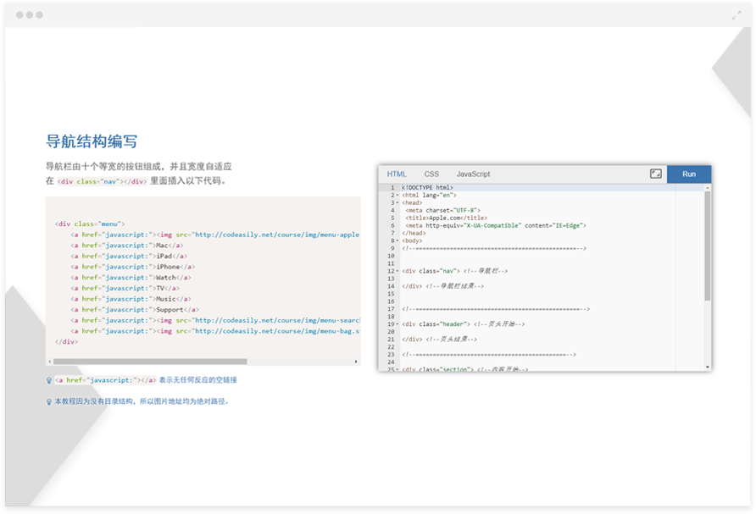The width and height of the screenshot is (756, 514).
Task: Click the editor scrollbar down arrow
Action: click(708, 368)
